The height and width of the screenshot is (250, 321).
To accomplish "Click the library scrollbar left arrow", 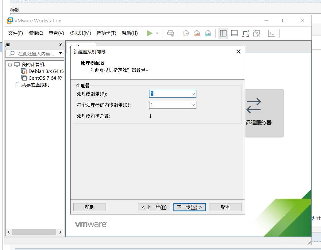I will point(9,232).
